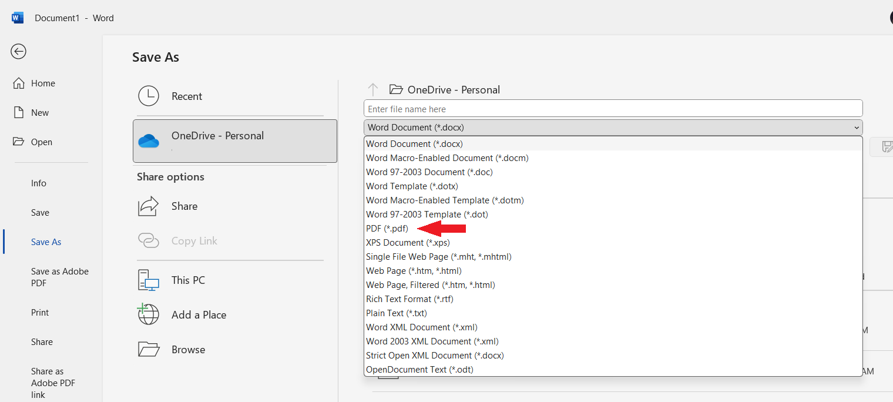Screen dimensions: 893x402
Task: Choose Word Template (*.dotx)
Action: click(613, 186)
